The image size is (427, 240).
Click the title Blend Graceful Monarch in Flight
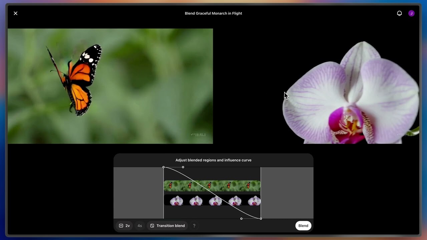tap(213, 13)
